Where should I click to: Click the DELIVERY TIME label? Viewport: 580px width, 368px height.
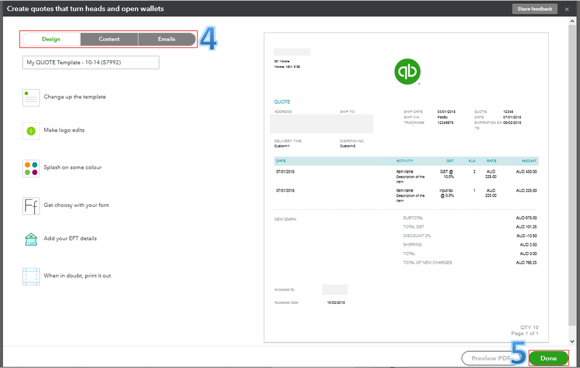(288, 141)
